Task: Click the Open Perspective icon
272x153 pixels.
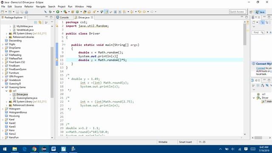Action: (x=251, y=12)
